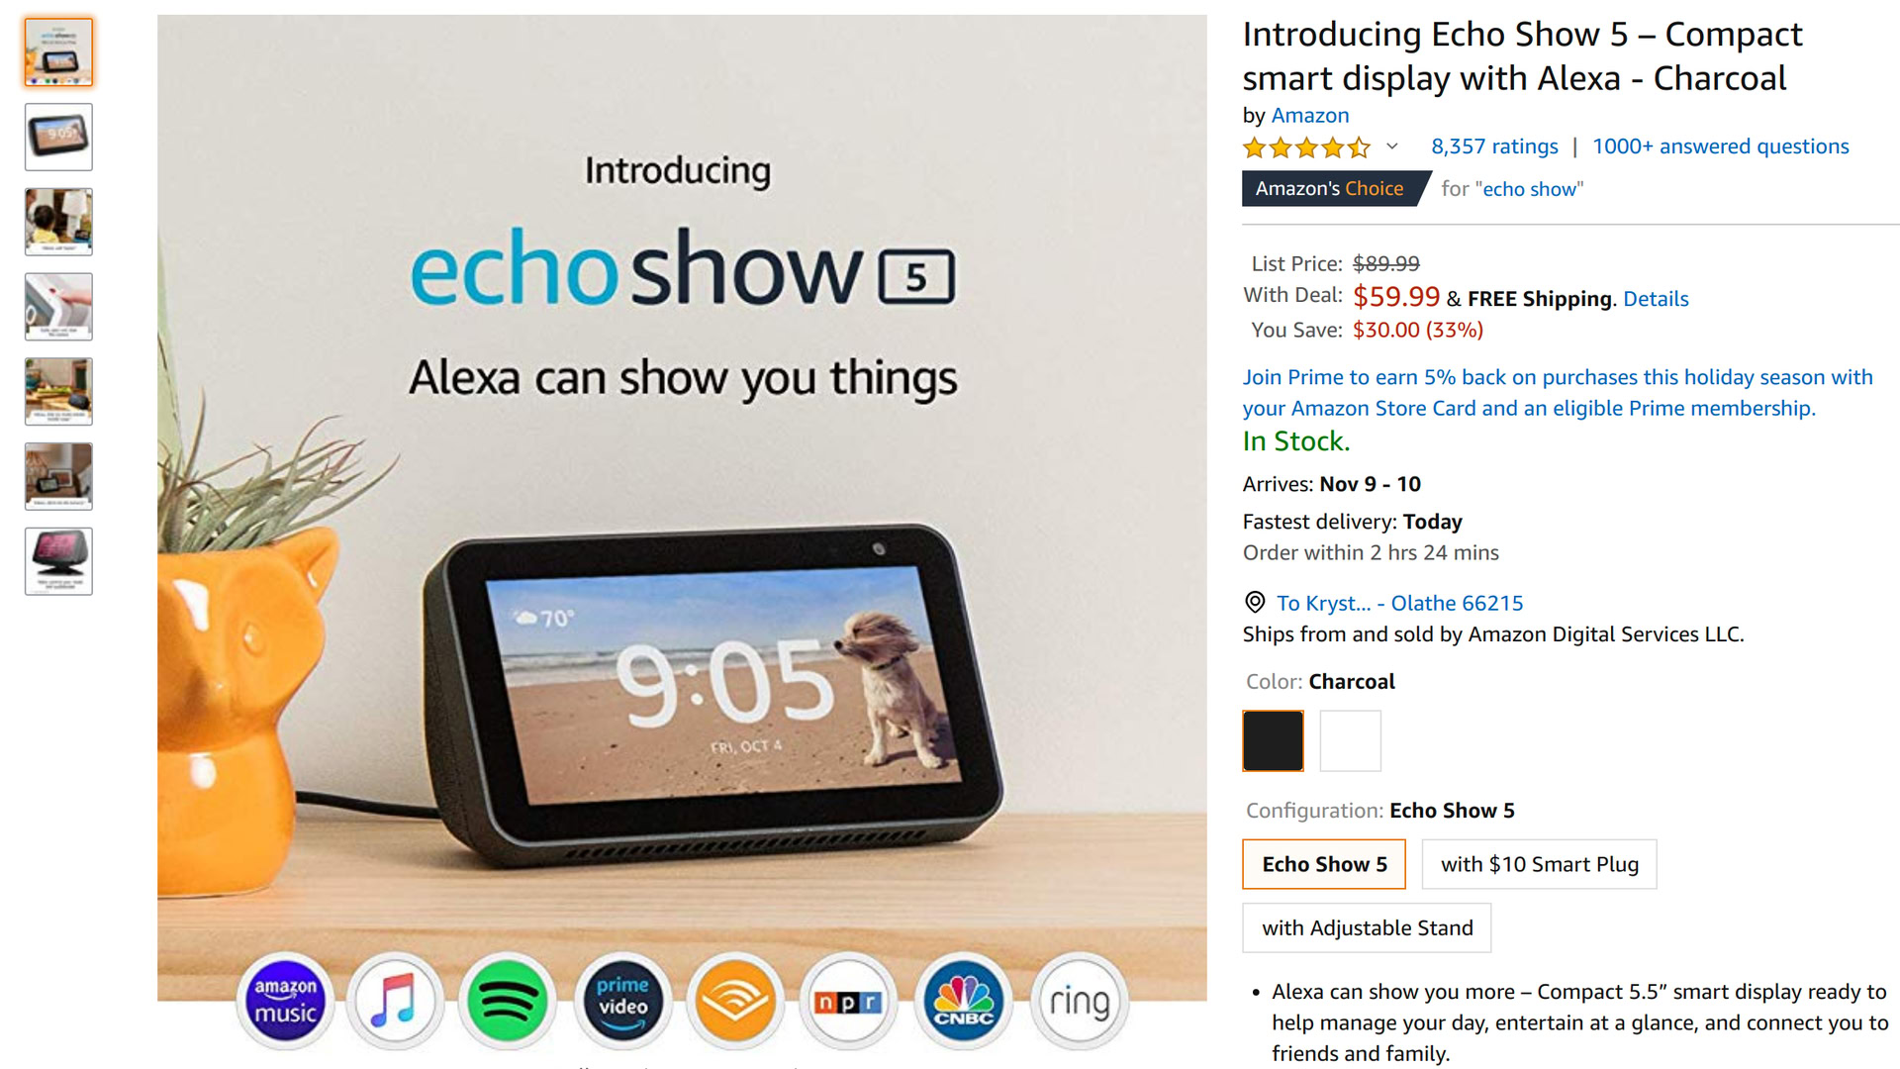1900x1069 pixels.
Task: Click the Prime Video icon
Action: (x=622, y=1002)
